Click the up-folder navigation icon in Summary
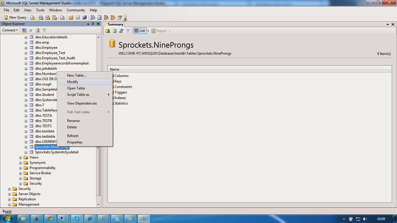397x223 pixels. tap(108, 31)
